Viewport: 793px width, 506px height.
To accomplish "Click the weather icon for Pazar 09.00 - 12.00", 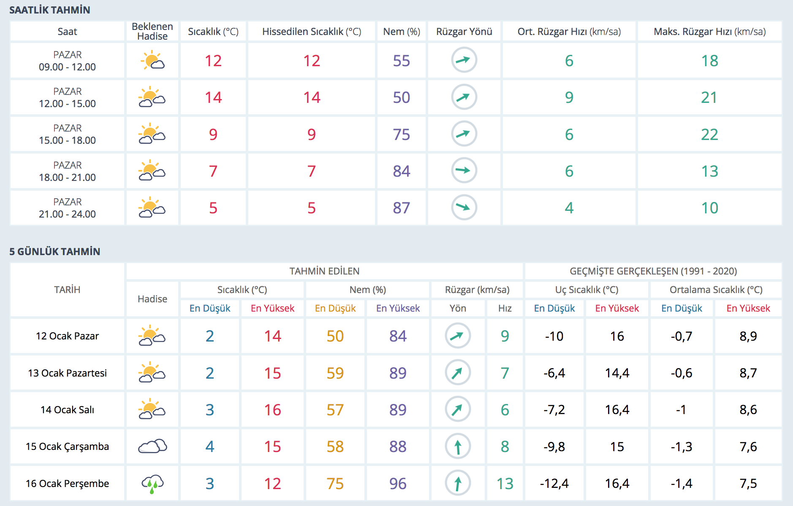I will point(152,60).
